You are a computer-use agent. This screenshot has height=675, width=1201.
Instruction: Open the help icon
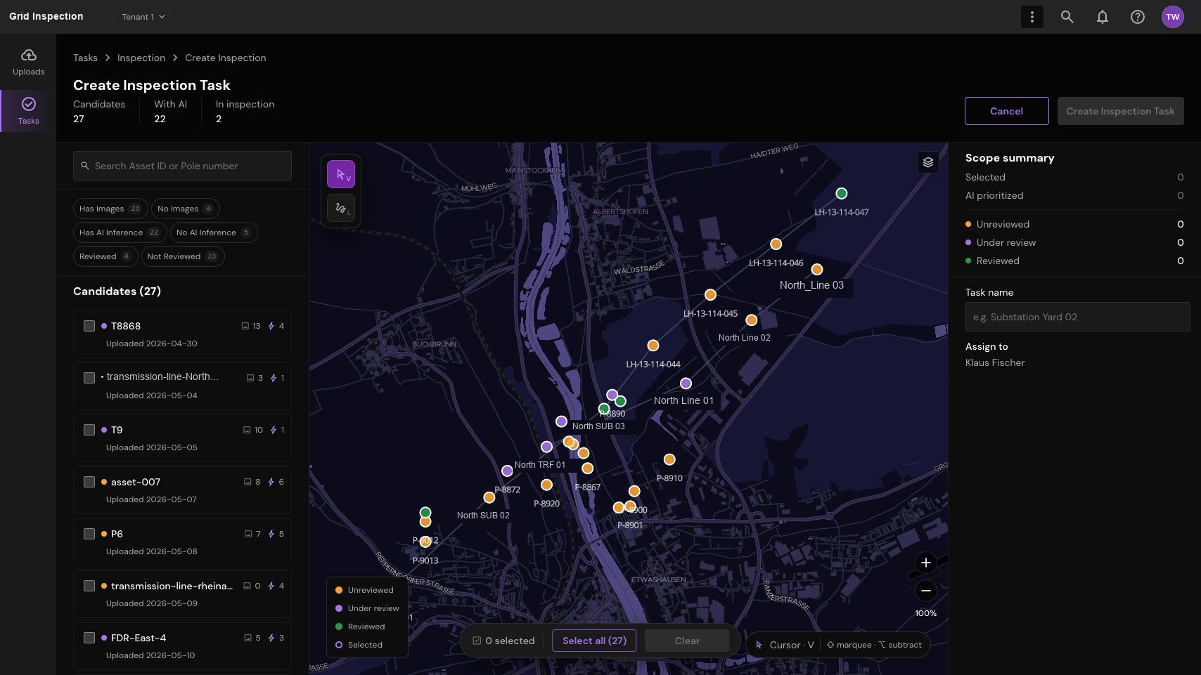point(1138,17)
